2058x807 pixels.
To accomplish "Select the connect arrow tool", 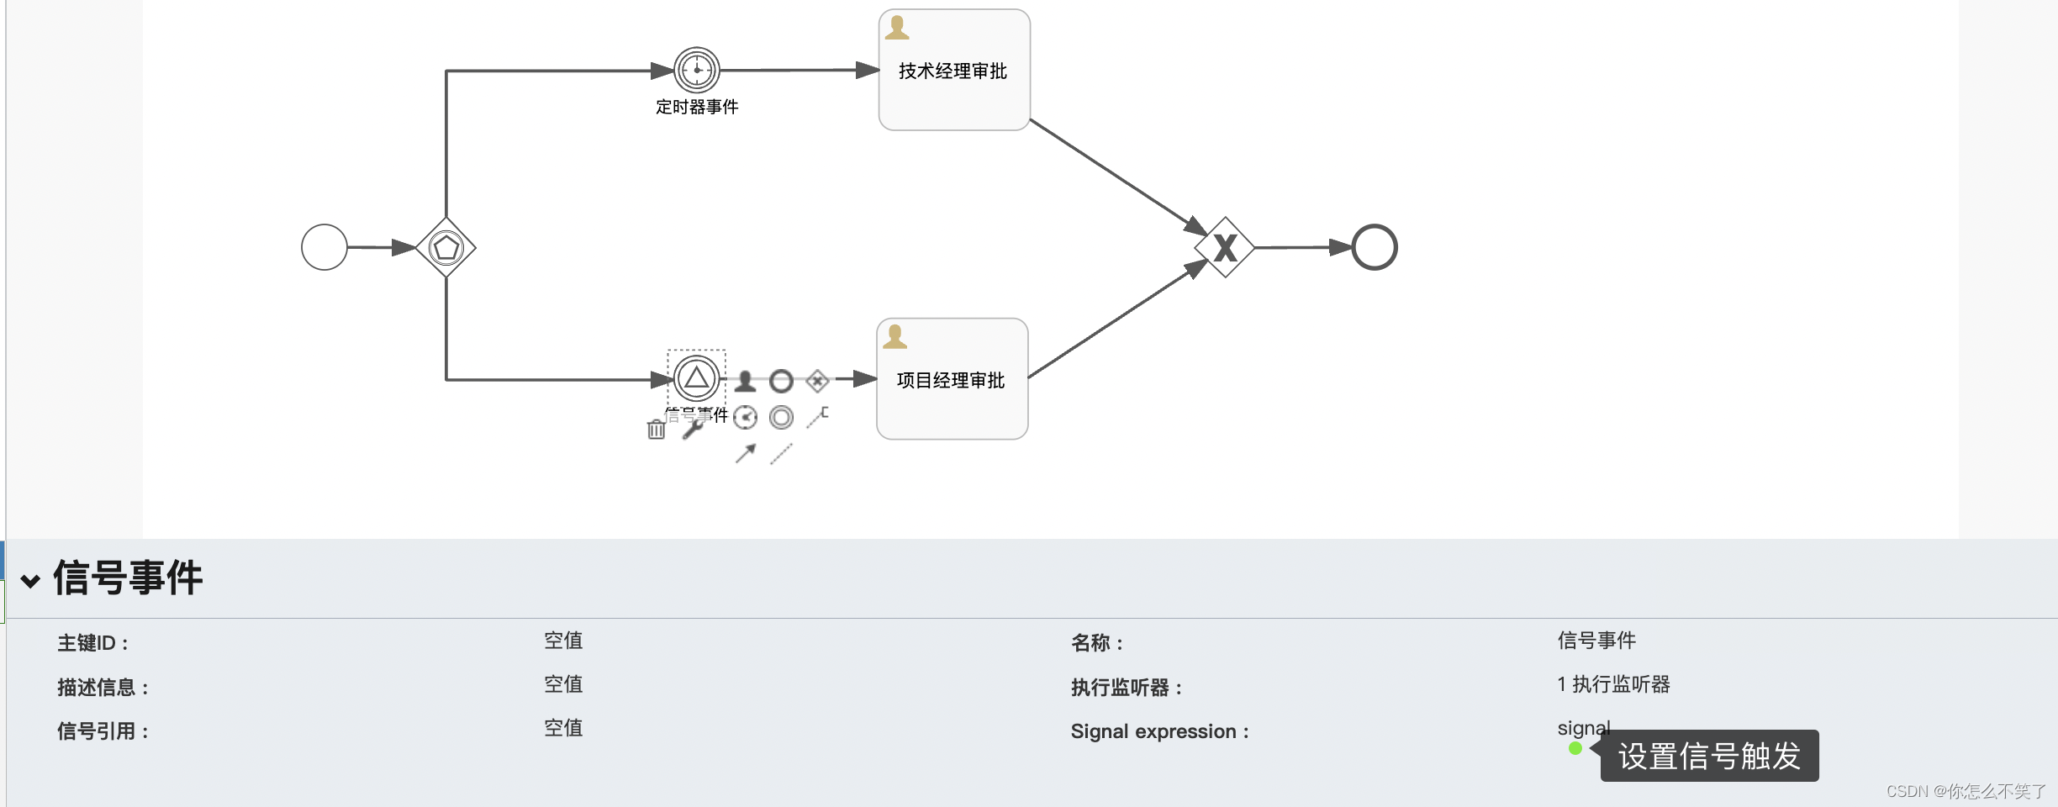I will click(745, 455).
